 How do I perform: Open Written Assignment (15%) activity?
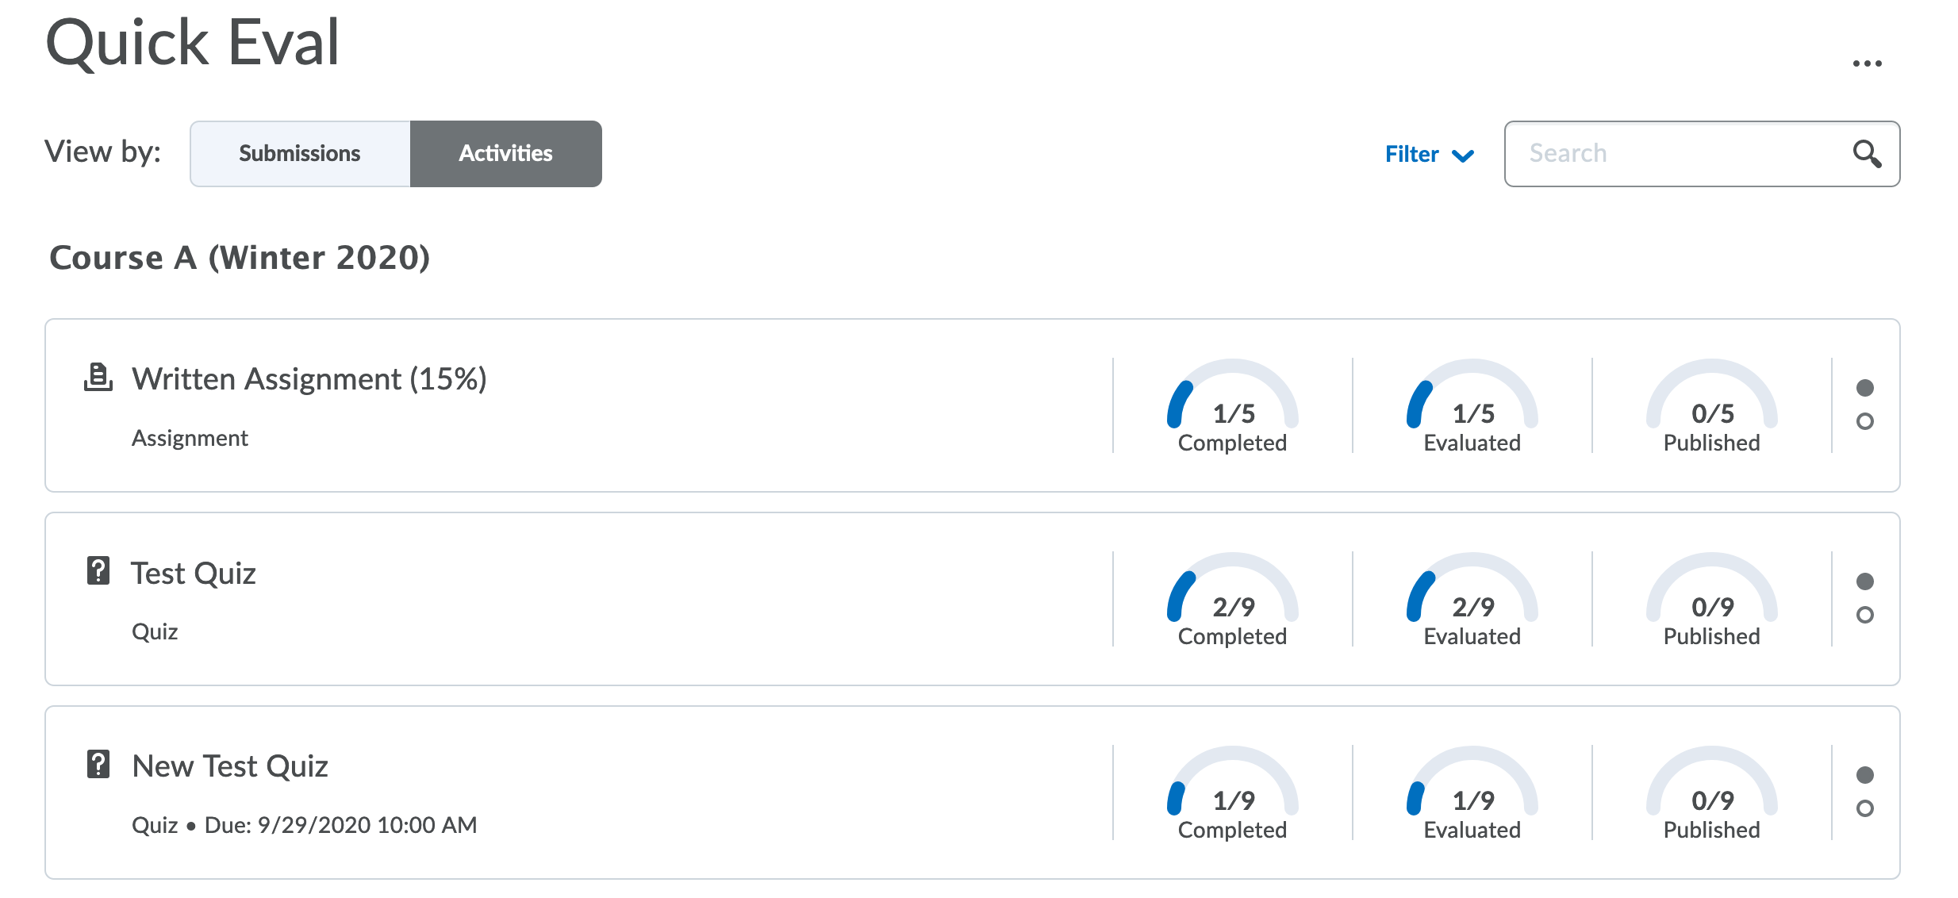tap(309, 379)
